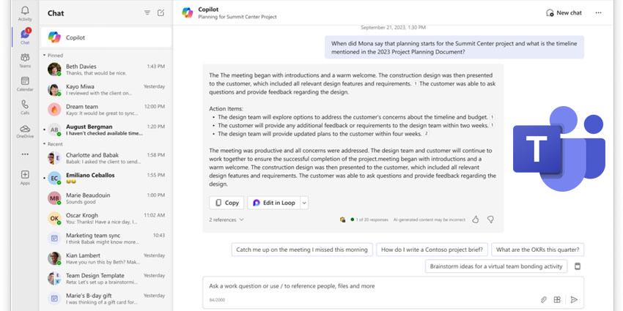The width and height of the screenshot is (623, 311).
Task: Select 'How do I write a Contoso project brief?'
Action: 432,250
